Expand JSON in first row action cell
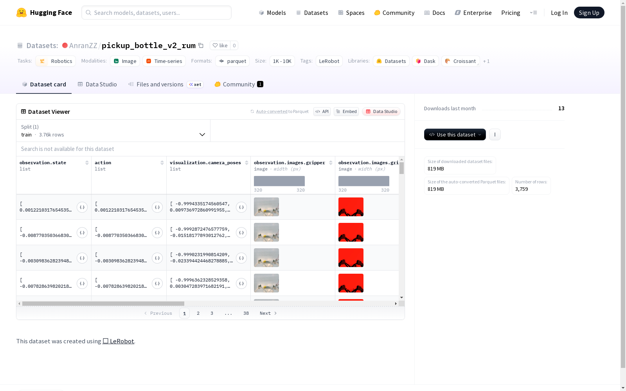The width and height of the screenshot is (626, 391). click(x=157, y=207)
